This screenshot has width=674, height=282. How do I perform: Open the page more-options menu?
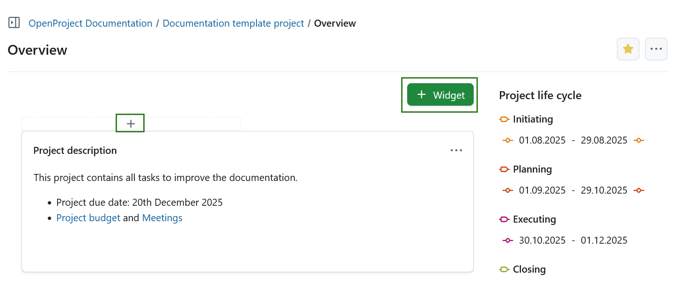click(656, 49)
